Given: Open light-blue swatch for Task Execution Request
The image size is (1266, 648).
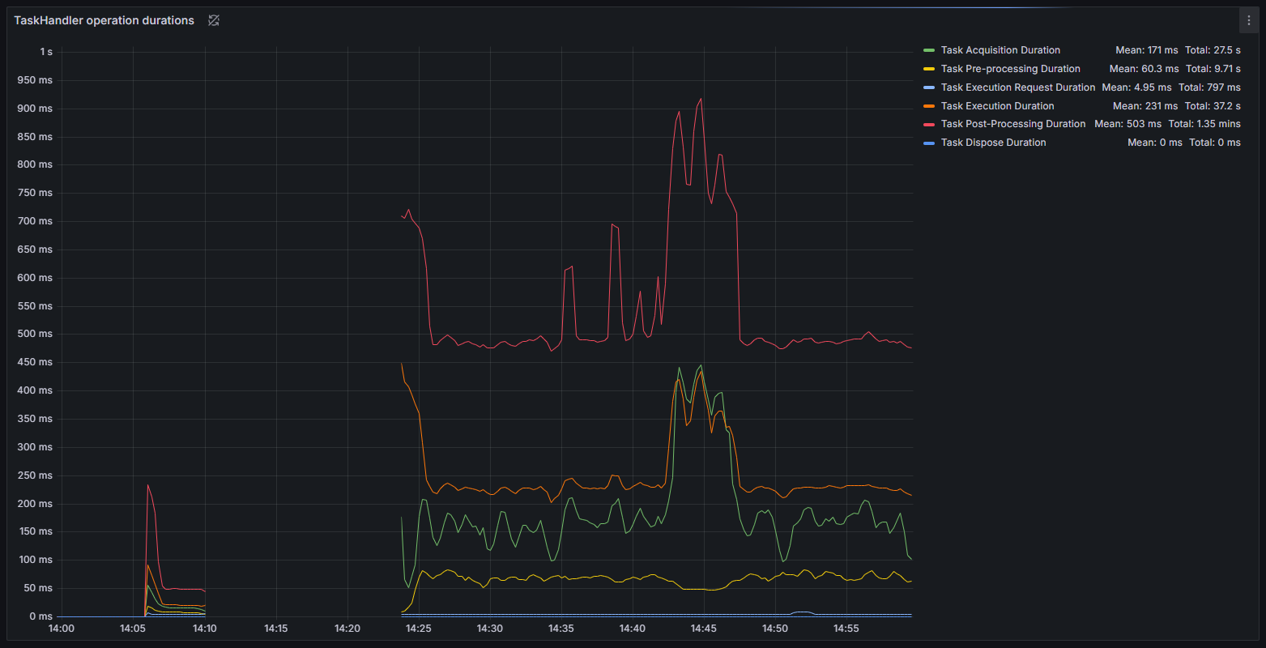Looking at the screenshot, I should click(929, 87).
